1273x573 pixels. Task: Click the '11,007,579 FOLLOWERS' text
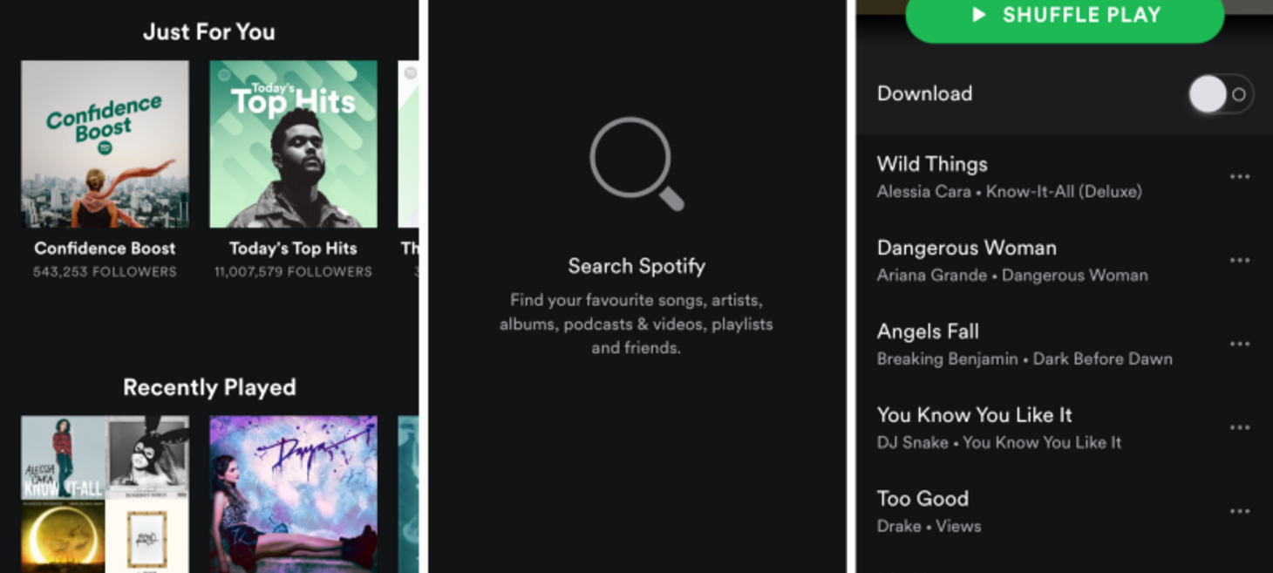pos(293,272)
